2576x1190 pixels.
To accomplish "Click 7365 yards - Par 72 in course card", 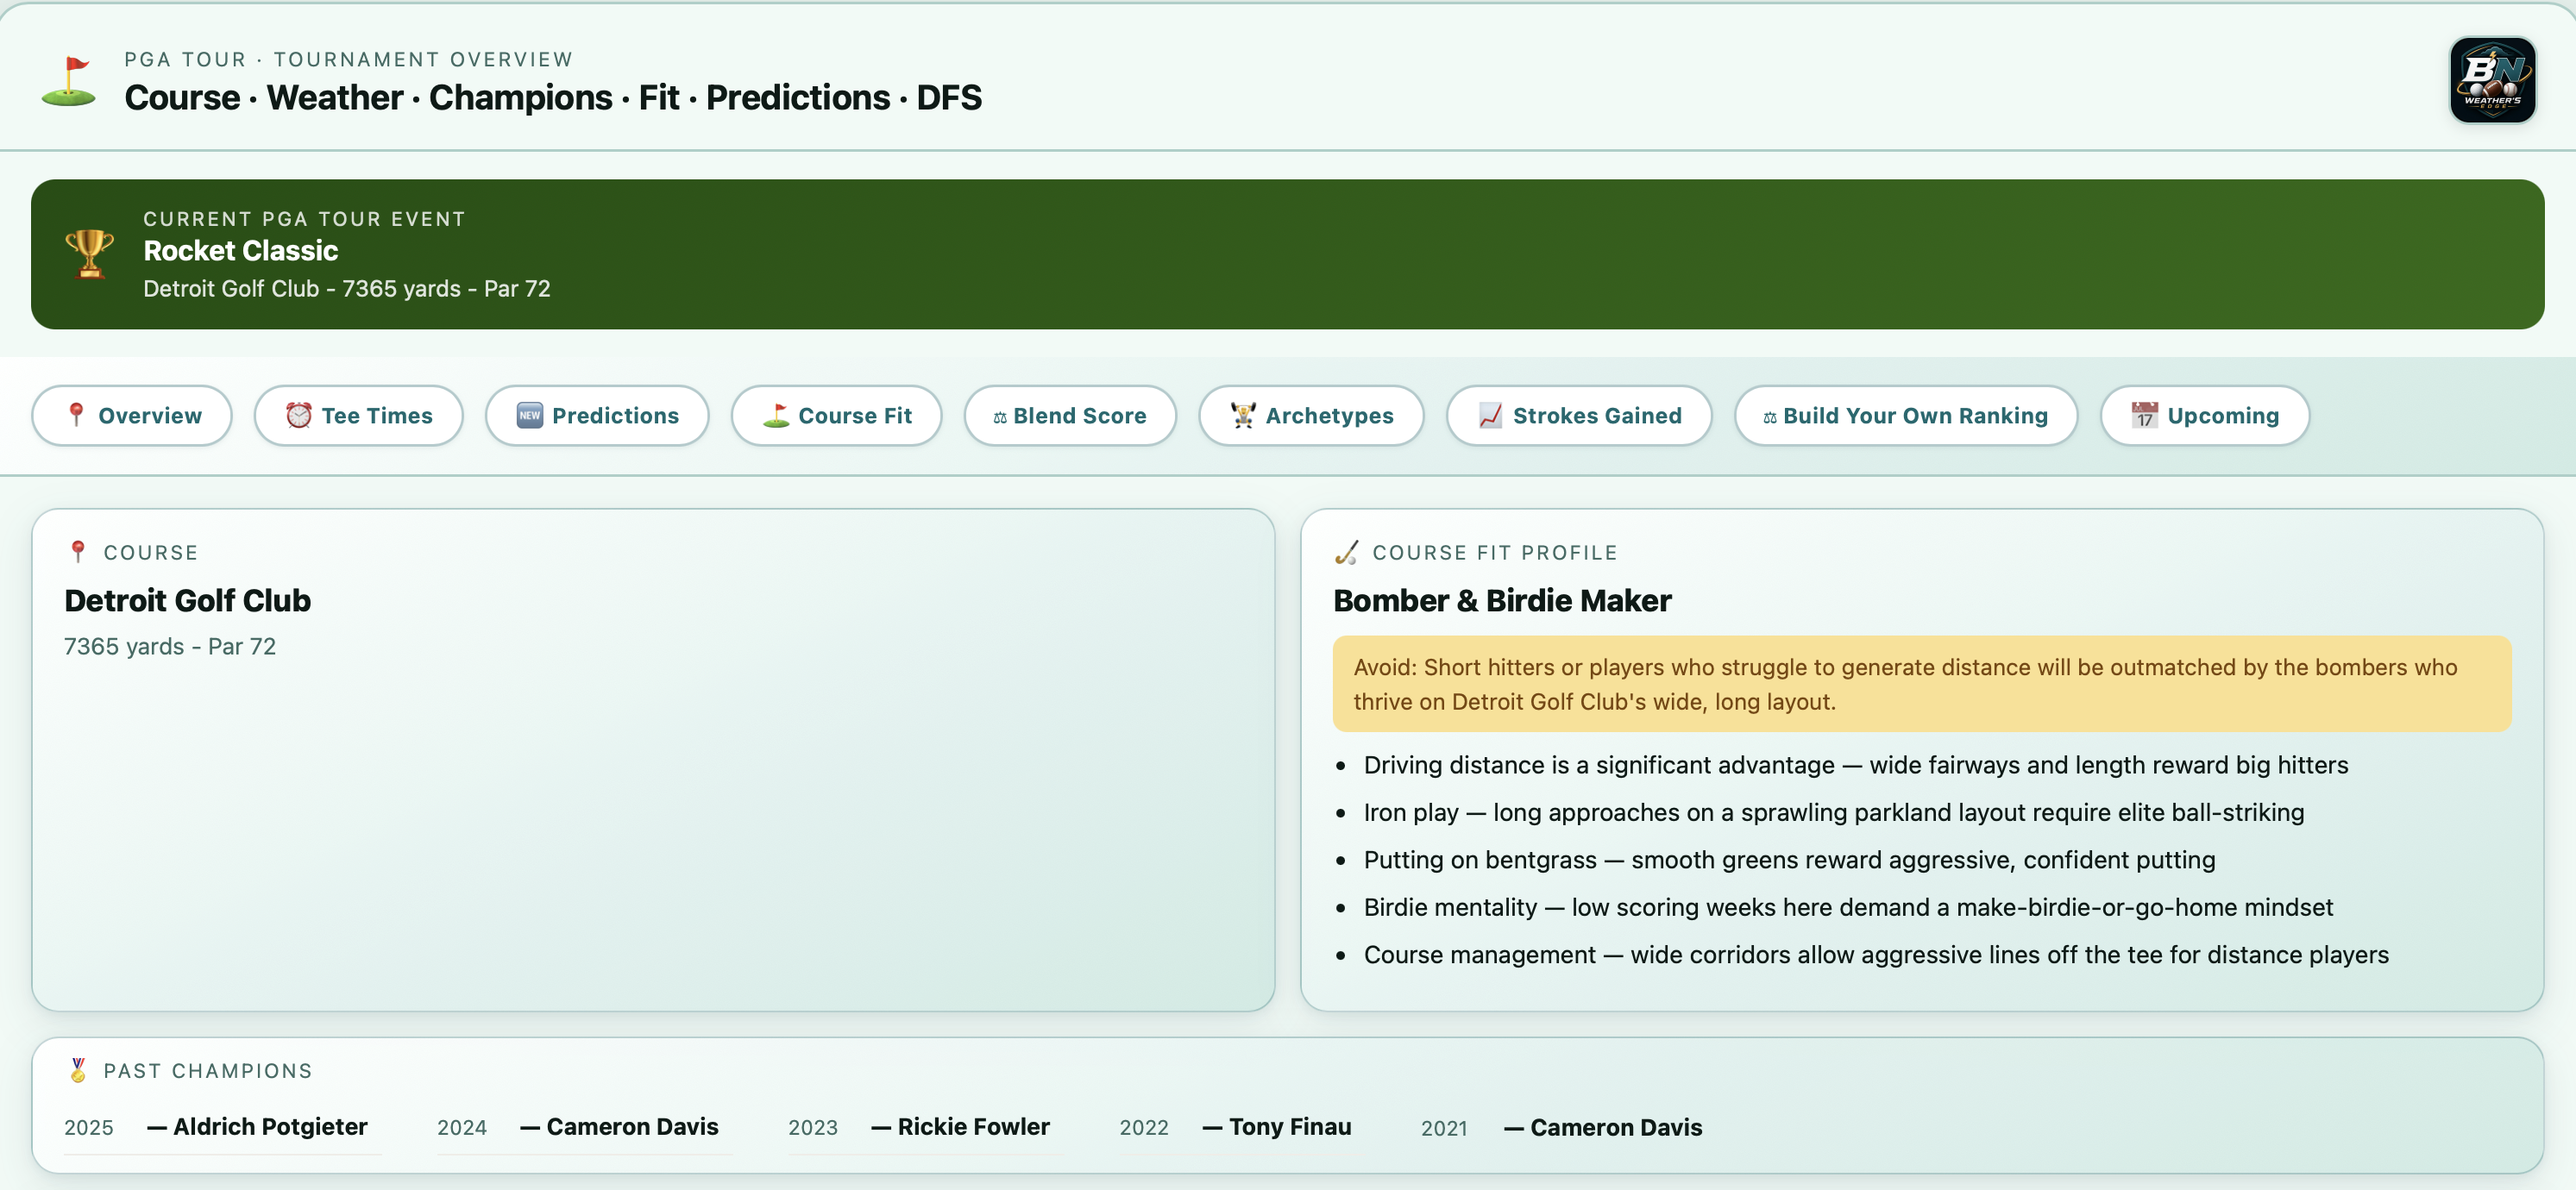I will tap(170, 647).
